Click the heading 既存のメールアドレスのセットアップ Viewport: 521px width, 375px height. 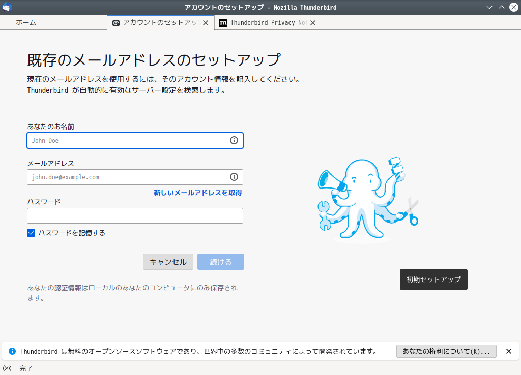coord(154,60)
